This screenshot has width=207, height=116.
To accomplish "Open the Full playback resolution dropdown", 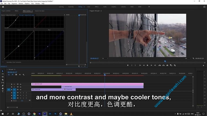I will pyautogui.click(x=187, y=58).
